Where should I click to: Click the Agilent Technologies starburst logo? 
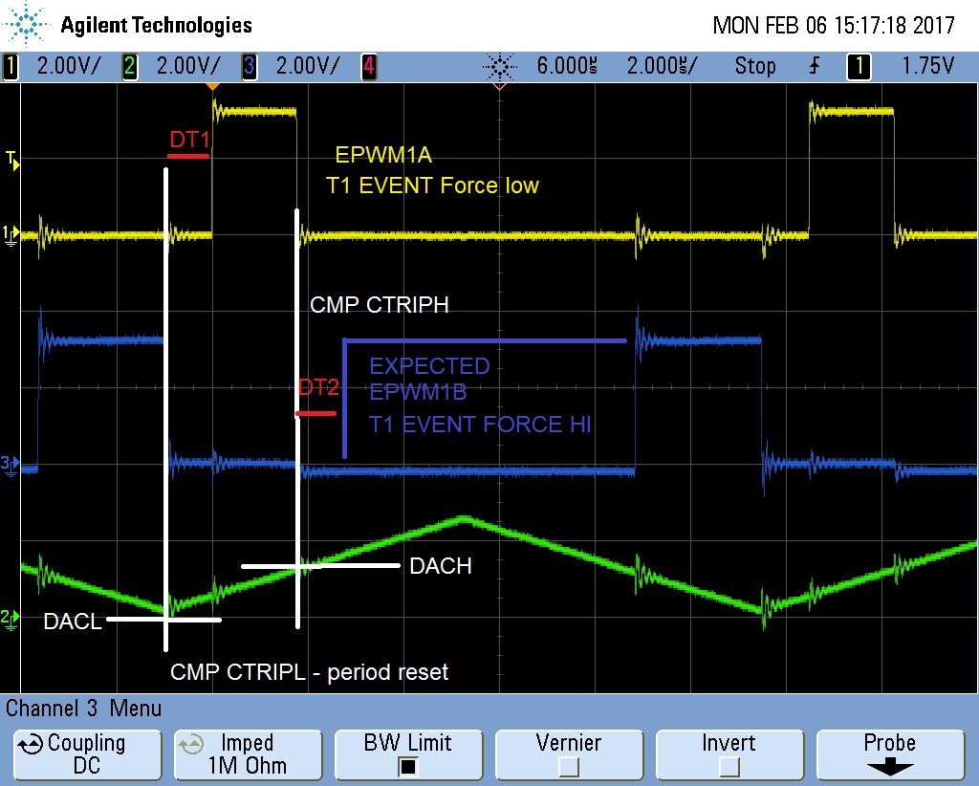[26, 25]
